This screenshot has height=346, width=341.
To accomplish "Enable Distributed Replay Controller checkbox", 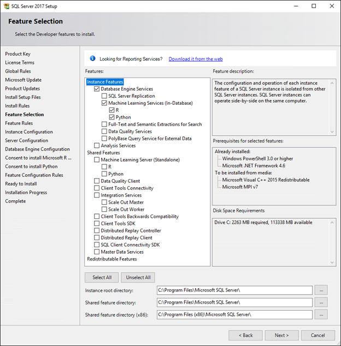I will [97, 230].
